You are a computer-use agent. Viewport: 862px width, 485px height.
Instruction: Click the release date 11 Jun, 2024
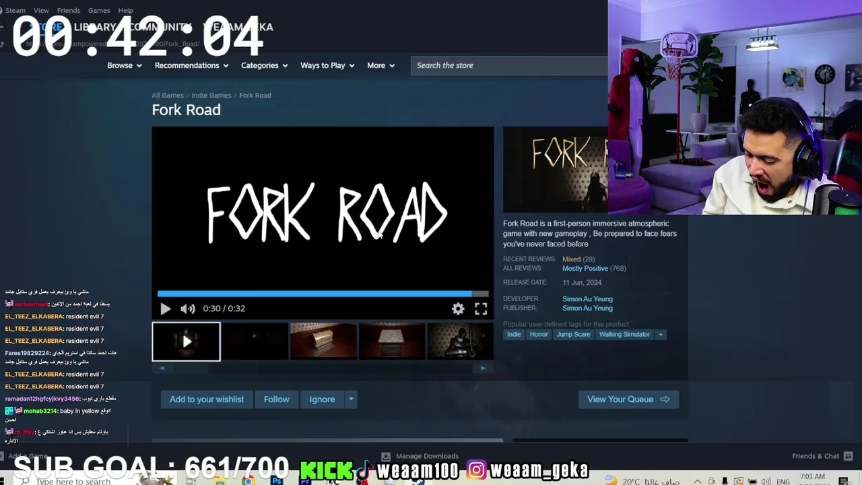pyautogui.click(x=582, y=283)
